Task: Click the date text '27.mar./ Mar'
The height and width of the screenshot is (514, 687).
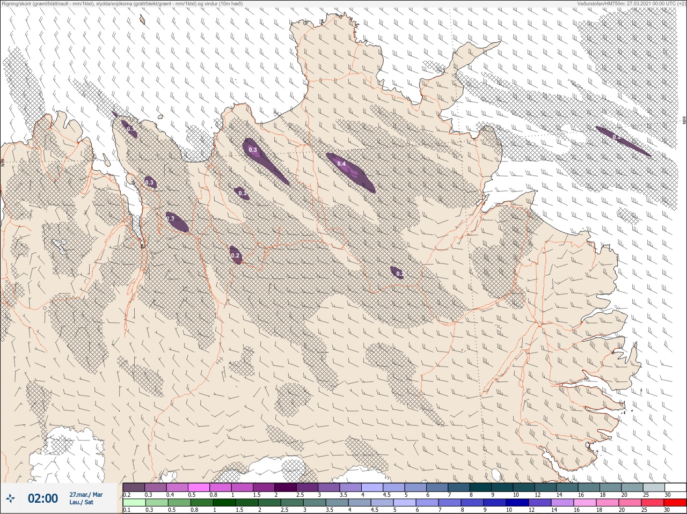Action: (x=86, y=495)
